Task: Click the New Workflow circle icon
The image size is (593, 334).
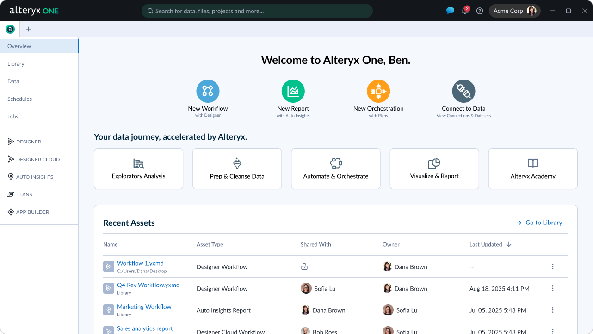Action: pyautogui.click(x=208, y=91)
